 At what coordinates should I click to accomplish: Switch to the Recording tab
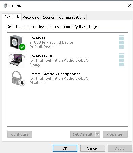(31, 17)
